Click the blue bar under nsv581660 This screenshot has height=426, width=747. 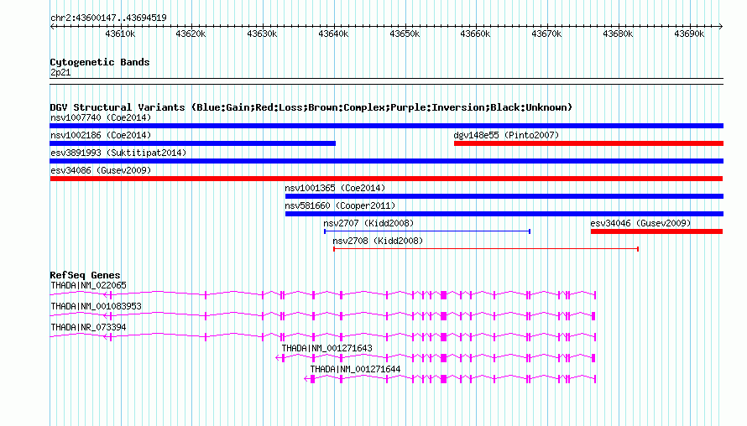coord(504,214)
